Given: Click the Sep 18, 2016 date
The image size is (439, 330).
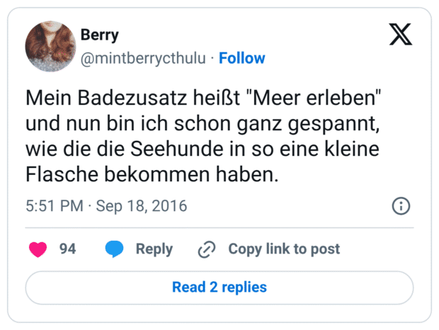Looking at the screenshot, I should coord(141,206).
